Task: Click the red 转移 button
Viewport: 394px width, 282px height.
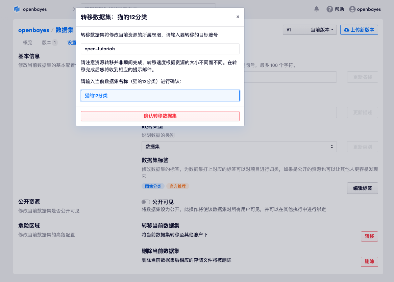Action: (x=369, y=236)
